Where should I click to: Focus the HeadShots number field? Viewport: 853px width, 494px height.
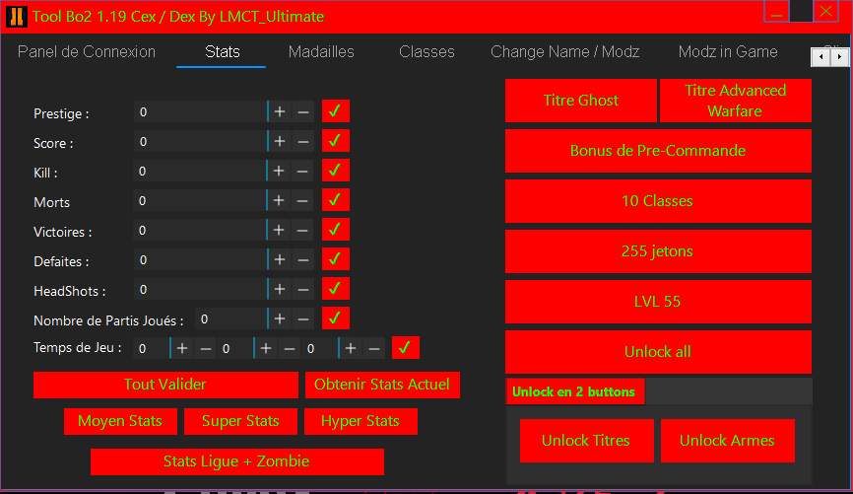click(200, 289)
